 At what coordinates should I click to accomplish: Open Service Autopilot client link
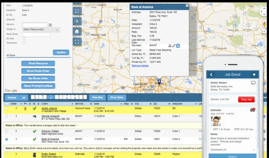[50, 116]
